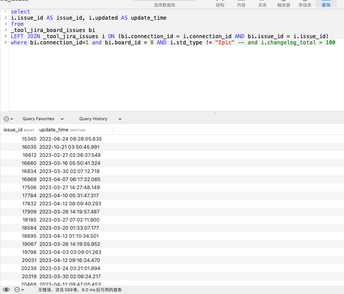The height and width of the screenshot is (294, 344).
Task: Select the row with issue_id 18185
Action: pyautogui.click(x=172, y=220)
